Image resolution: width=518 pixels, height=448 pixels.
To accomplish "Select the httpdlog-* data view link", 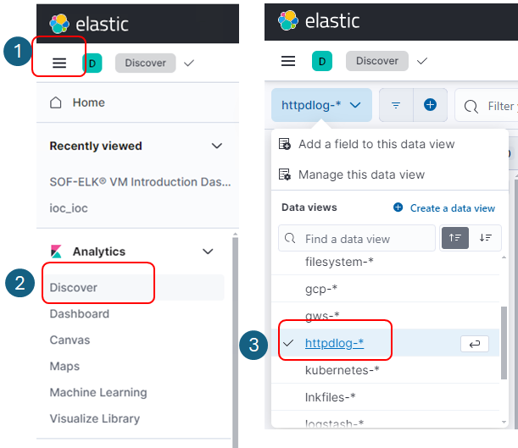I will (x=334, y=343).
